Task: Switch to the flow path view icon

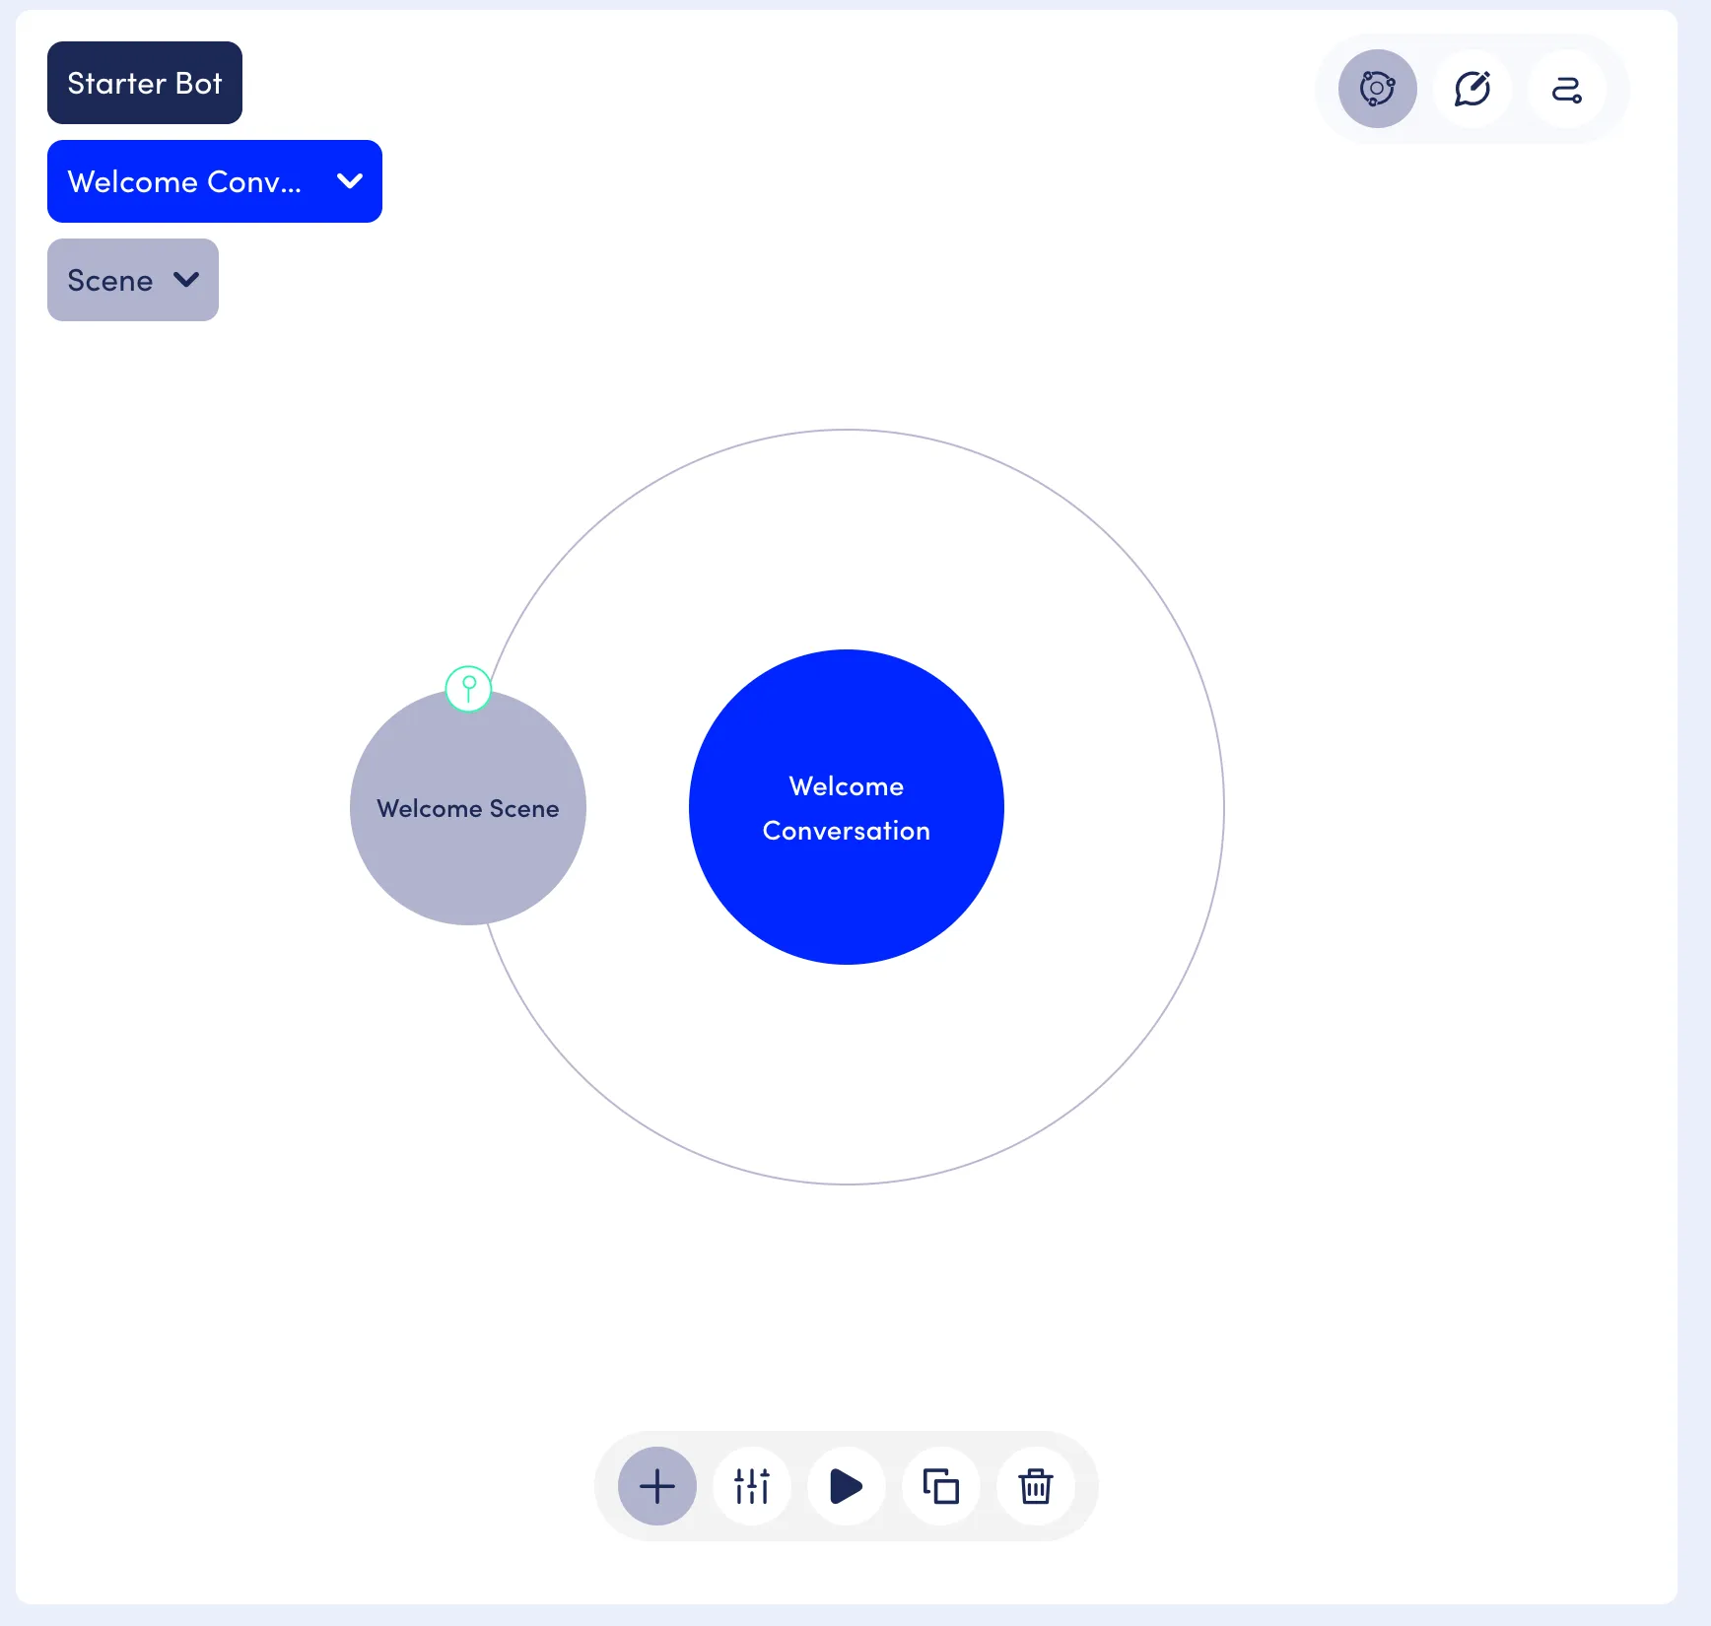Action: pyautogui.click(x=1566, y=89)
